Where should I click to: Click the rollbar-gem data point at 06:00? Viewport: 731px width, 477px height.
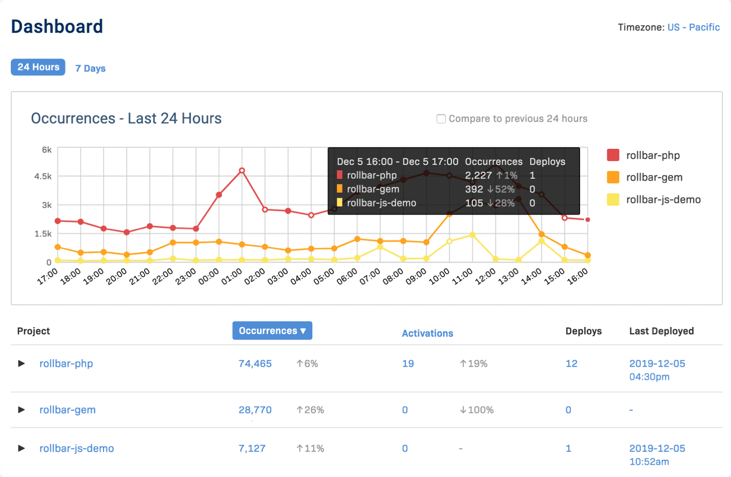(357, 239)
